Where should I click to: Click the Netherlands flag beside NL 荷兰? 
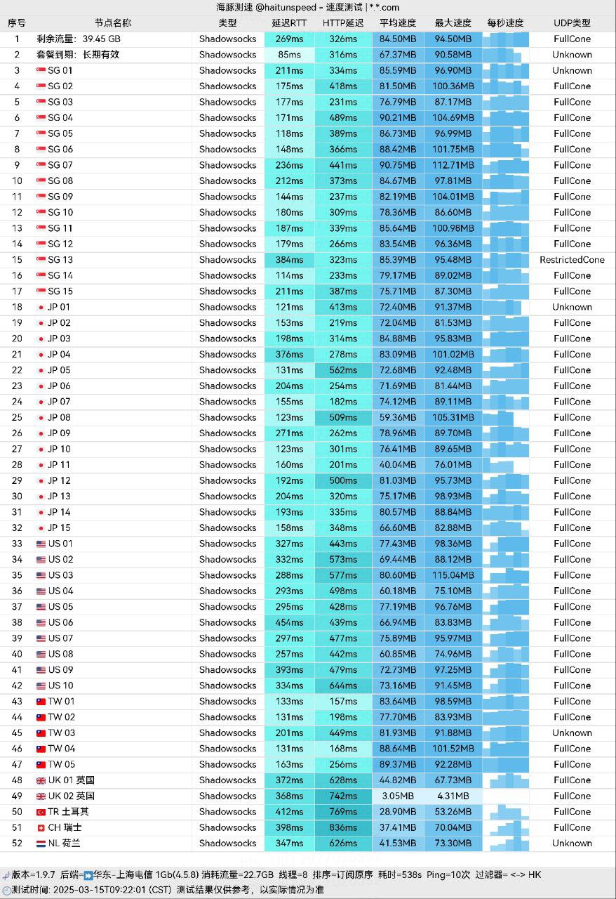pos(41,844)
